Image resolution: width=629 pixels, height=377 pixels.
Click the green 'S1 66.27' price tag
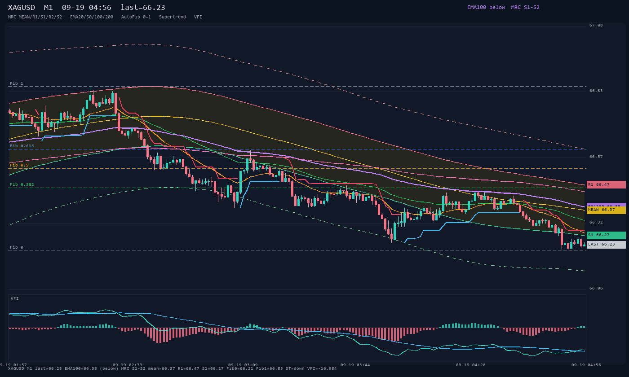pos(606,235)
